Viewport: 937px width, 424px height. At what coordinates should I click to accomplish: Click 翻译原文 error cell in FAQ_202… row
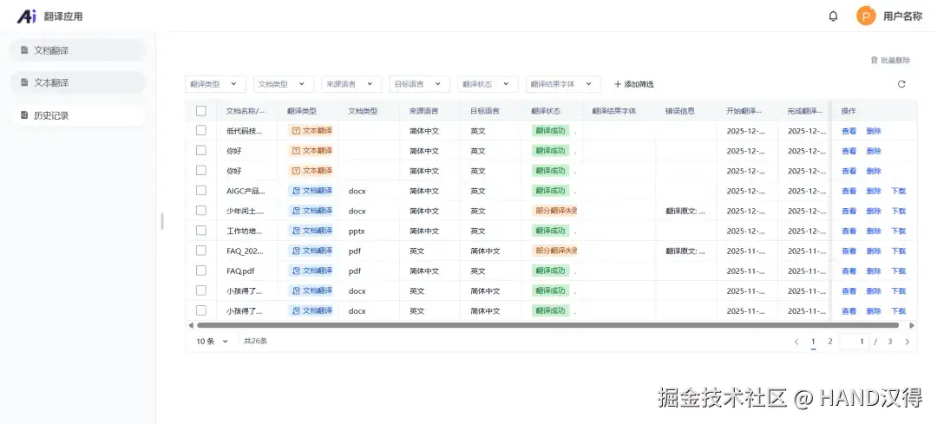click(x=685, y=251)
